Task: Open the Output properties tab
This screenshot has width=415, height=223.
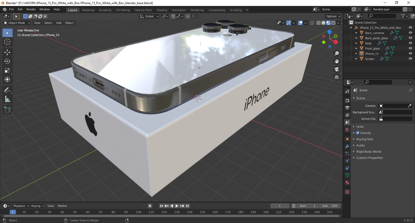Action: click(347, 108)
